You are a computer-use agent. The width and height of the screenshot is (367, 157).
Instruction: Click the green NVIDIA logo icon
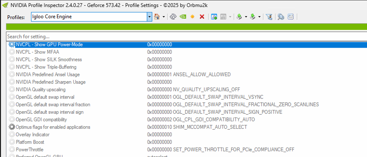pyautogui.click(x=183, y=17)
